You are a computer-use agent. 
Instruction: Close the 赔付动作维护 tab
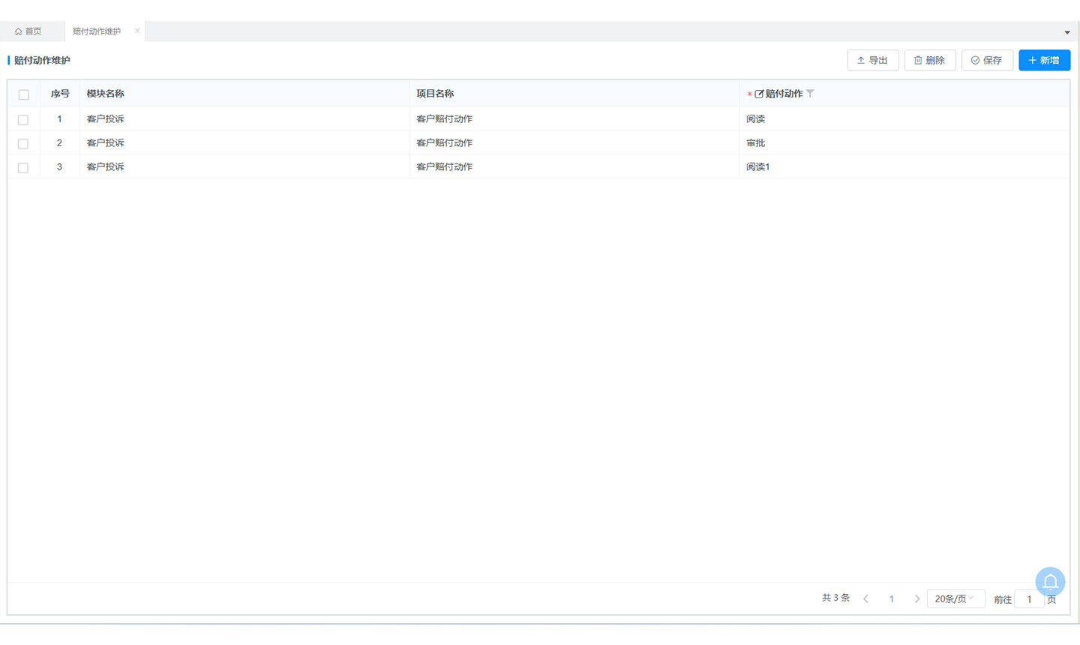coord(137,31)
